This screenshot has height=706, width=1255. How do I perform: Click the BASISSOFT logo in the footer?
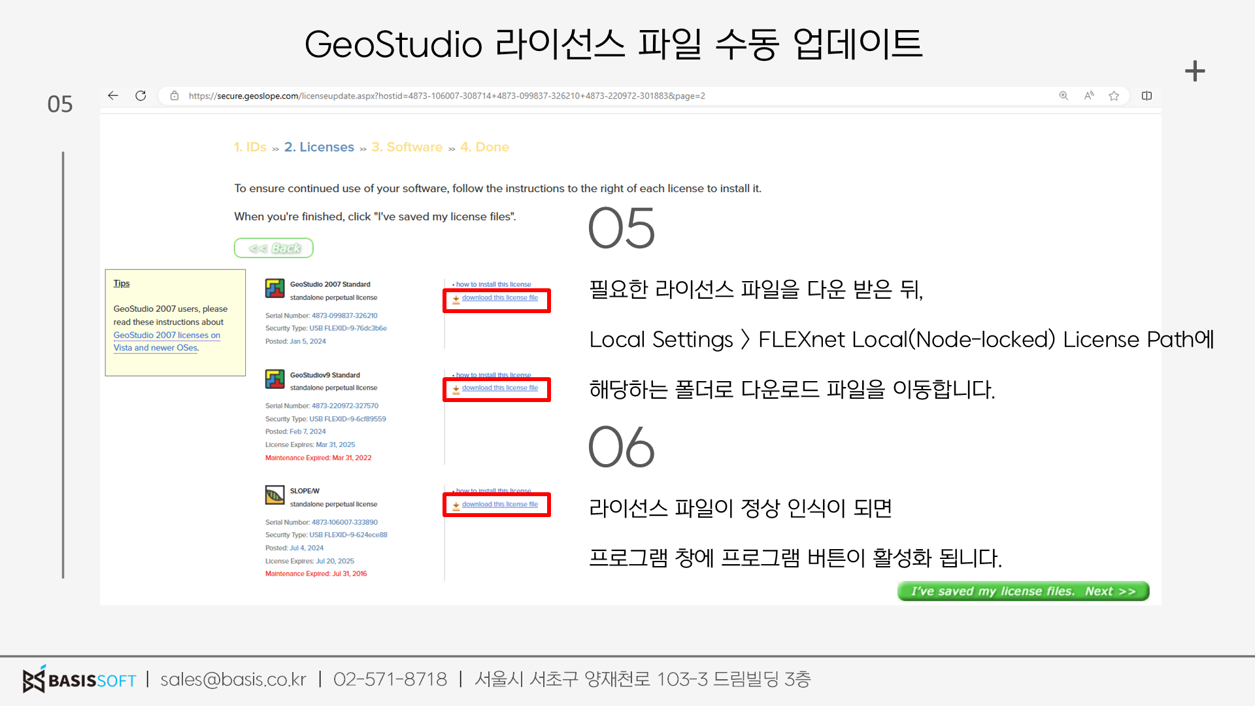click(x=79, y=680)
